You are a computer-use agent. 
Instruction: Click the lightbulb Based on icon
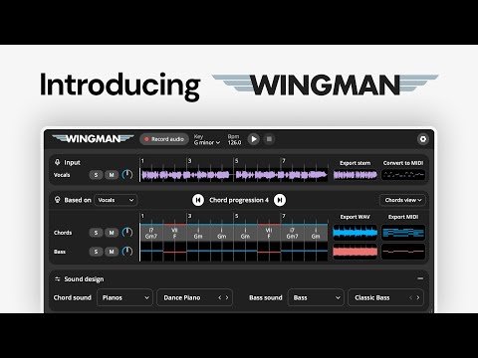click(58, 200)
